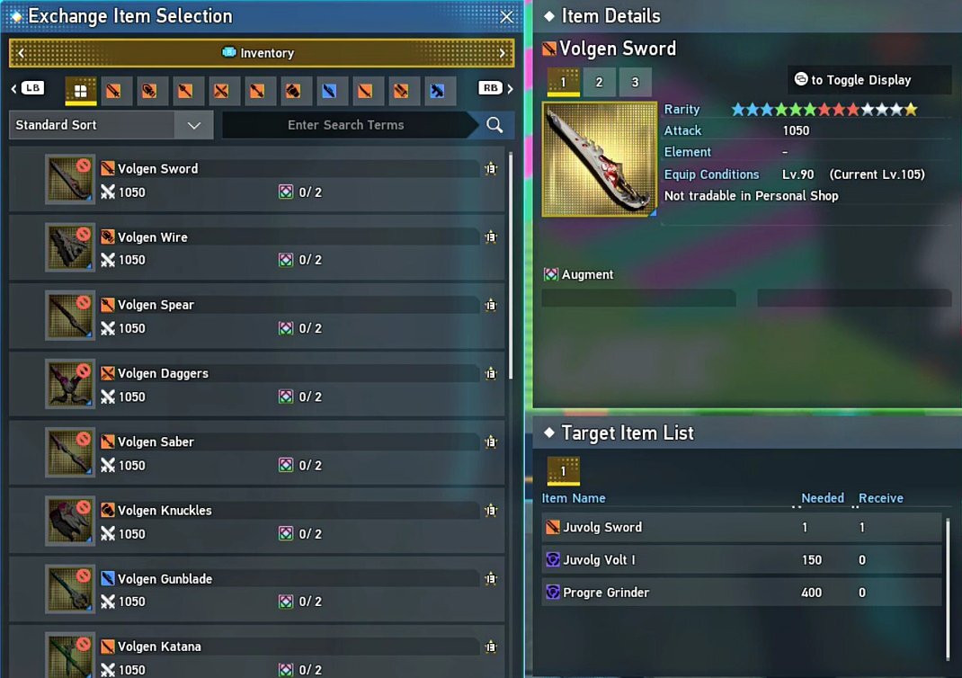This screenshot has height=678, width=962.
Task: Open details icon on the Volgen Saber row
Action: point(491,442)
